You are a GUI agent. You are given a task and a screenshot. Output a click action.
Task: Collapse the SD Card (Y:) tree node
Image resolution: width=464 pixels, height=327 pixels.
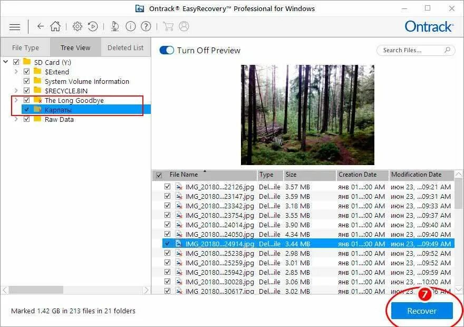click(6, 62)
